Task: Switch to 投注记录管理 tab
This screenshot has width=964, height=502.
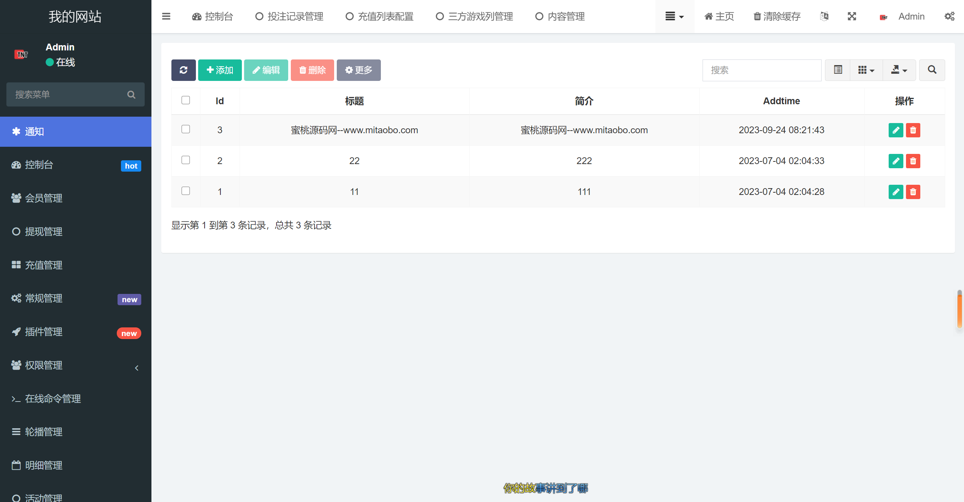Action: (289, 17)
